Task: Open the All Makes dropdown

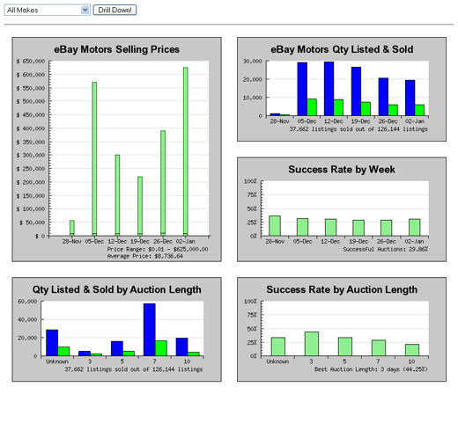Action: [x=47, y=11]
